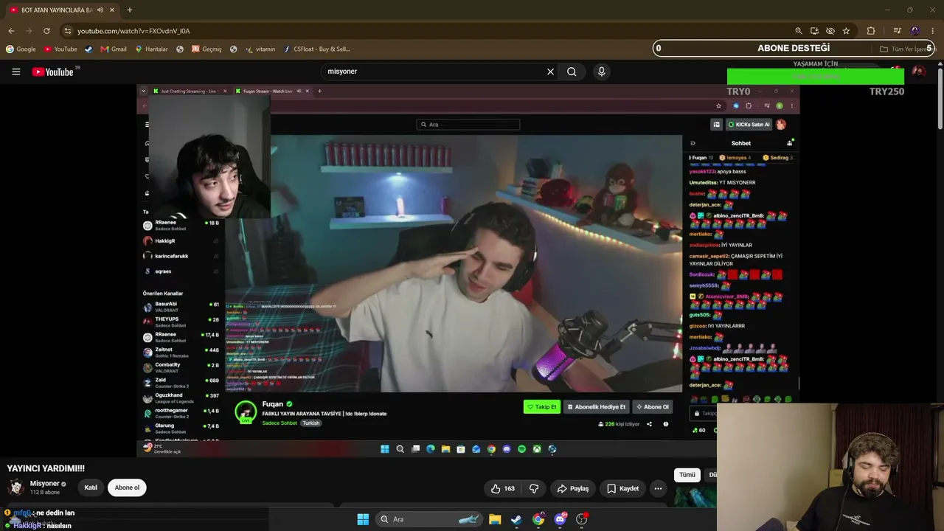Open the YouTube bookmark in the bookmarks bar
Screen dimensions: 944x531
(x=60, y=49)
